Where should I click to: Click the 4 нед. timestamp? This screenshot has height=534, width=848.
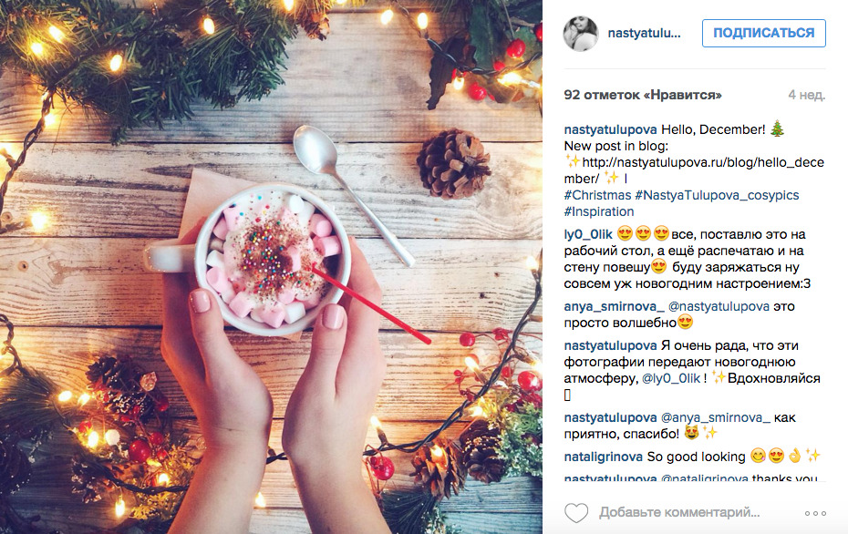806,95
